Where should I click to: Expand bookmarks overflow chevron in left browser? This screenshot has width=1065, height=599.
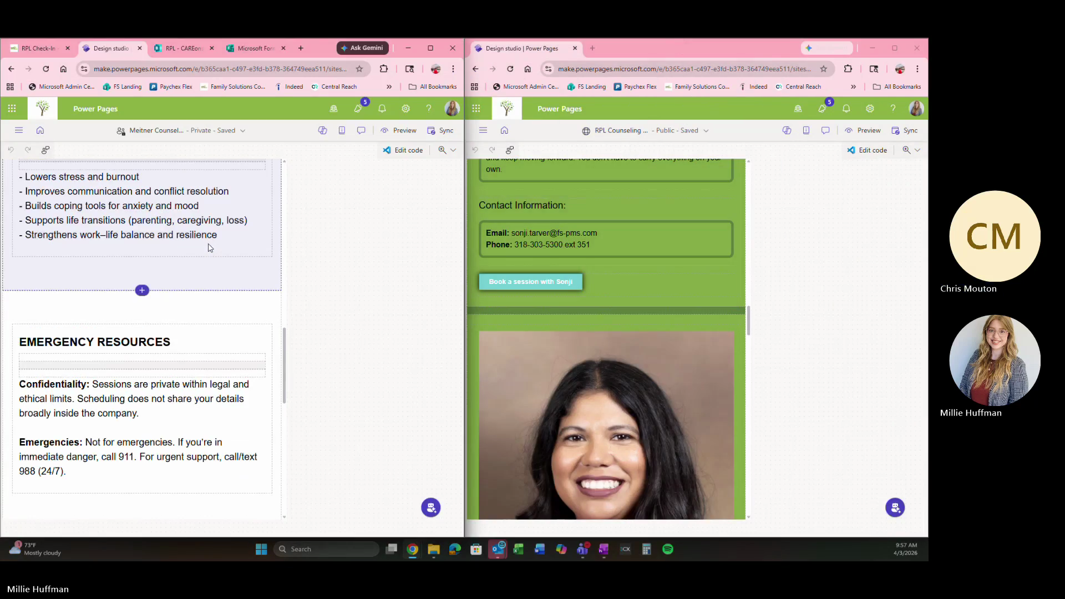(x=389, y=87)
